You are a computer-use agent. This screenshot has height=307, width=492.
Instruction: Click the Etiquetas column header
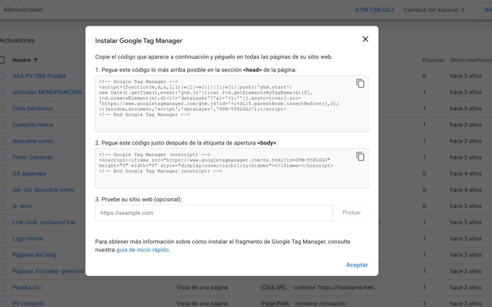tap(433, 60)
